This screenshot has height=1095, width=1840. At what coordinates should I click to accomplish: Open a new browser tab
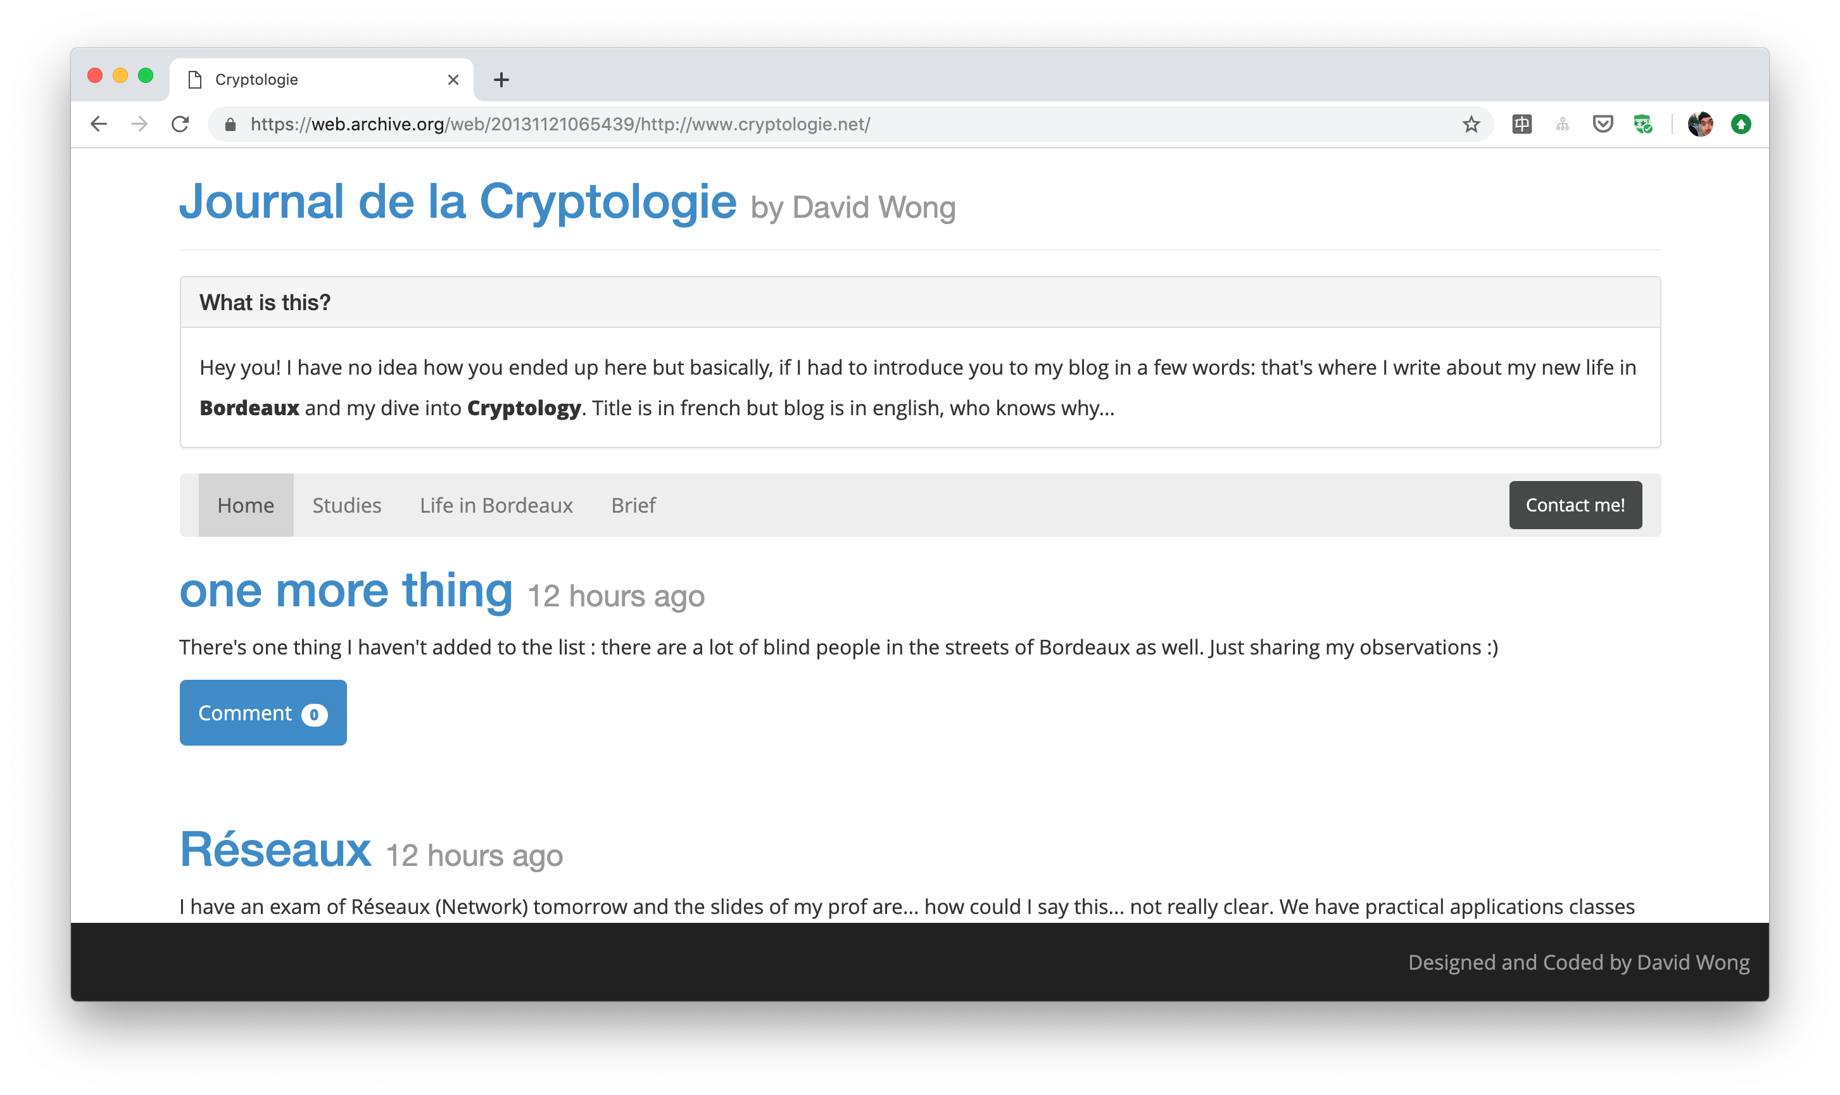[x=501, y=80]
